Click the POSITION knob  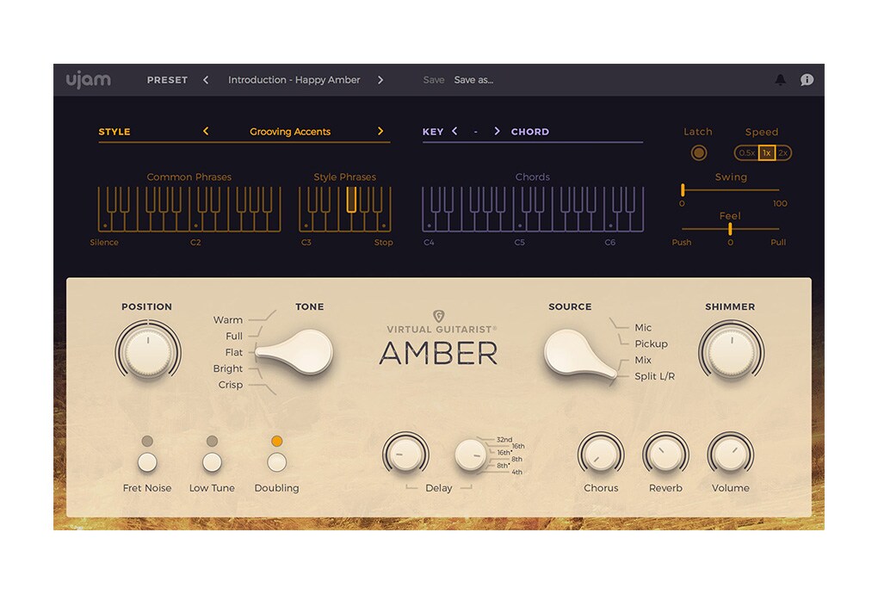[148, 353]
